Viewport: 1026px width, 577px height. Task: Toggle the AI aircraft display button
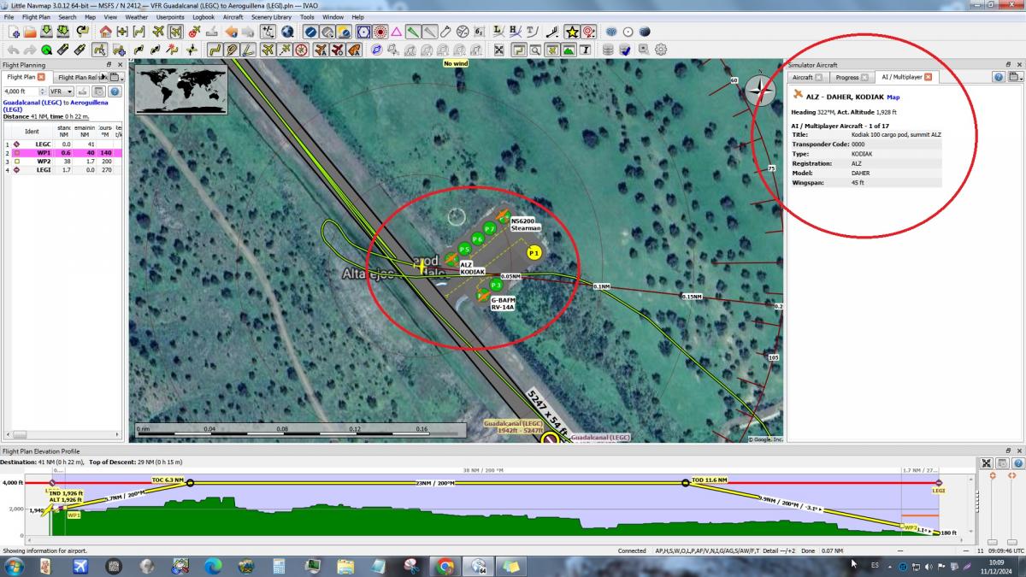(320, 50)
